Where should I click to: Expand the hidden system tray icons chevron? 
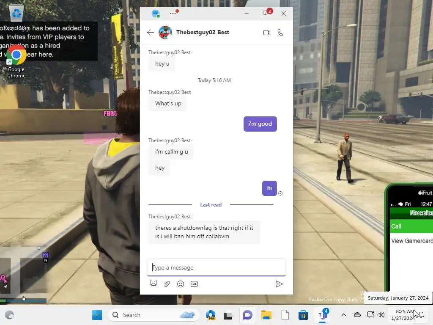coord(343,315)
